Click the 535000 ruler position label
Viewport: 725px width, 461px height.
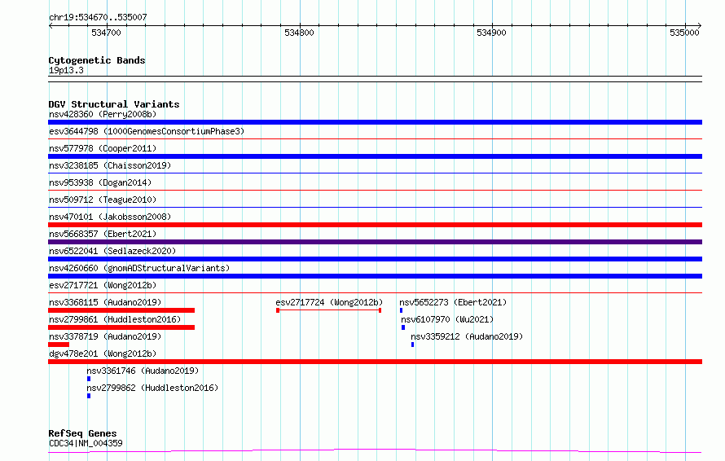coord(685,33)
